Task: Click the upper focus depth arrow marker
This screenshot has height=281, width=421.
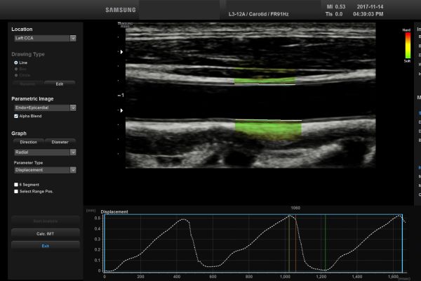Action: (x=121, y=52)
